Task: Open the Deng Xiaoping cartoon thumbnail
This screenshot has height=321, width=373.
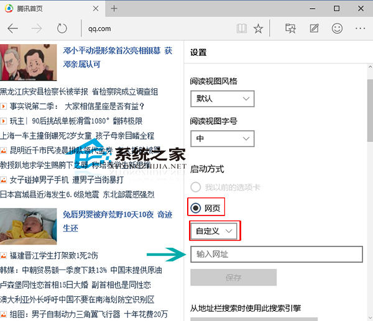Action: pos(29,62)
